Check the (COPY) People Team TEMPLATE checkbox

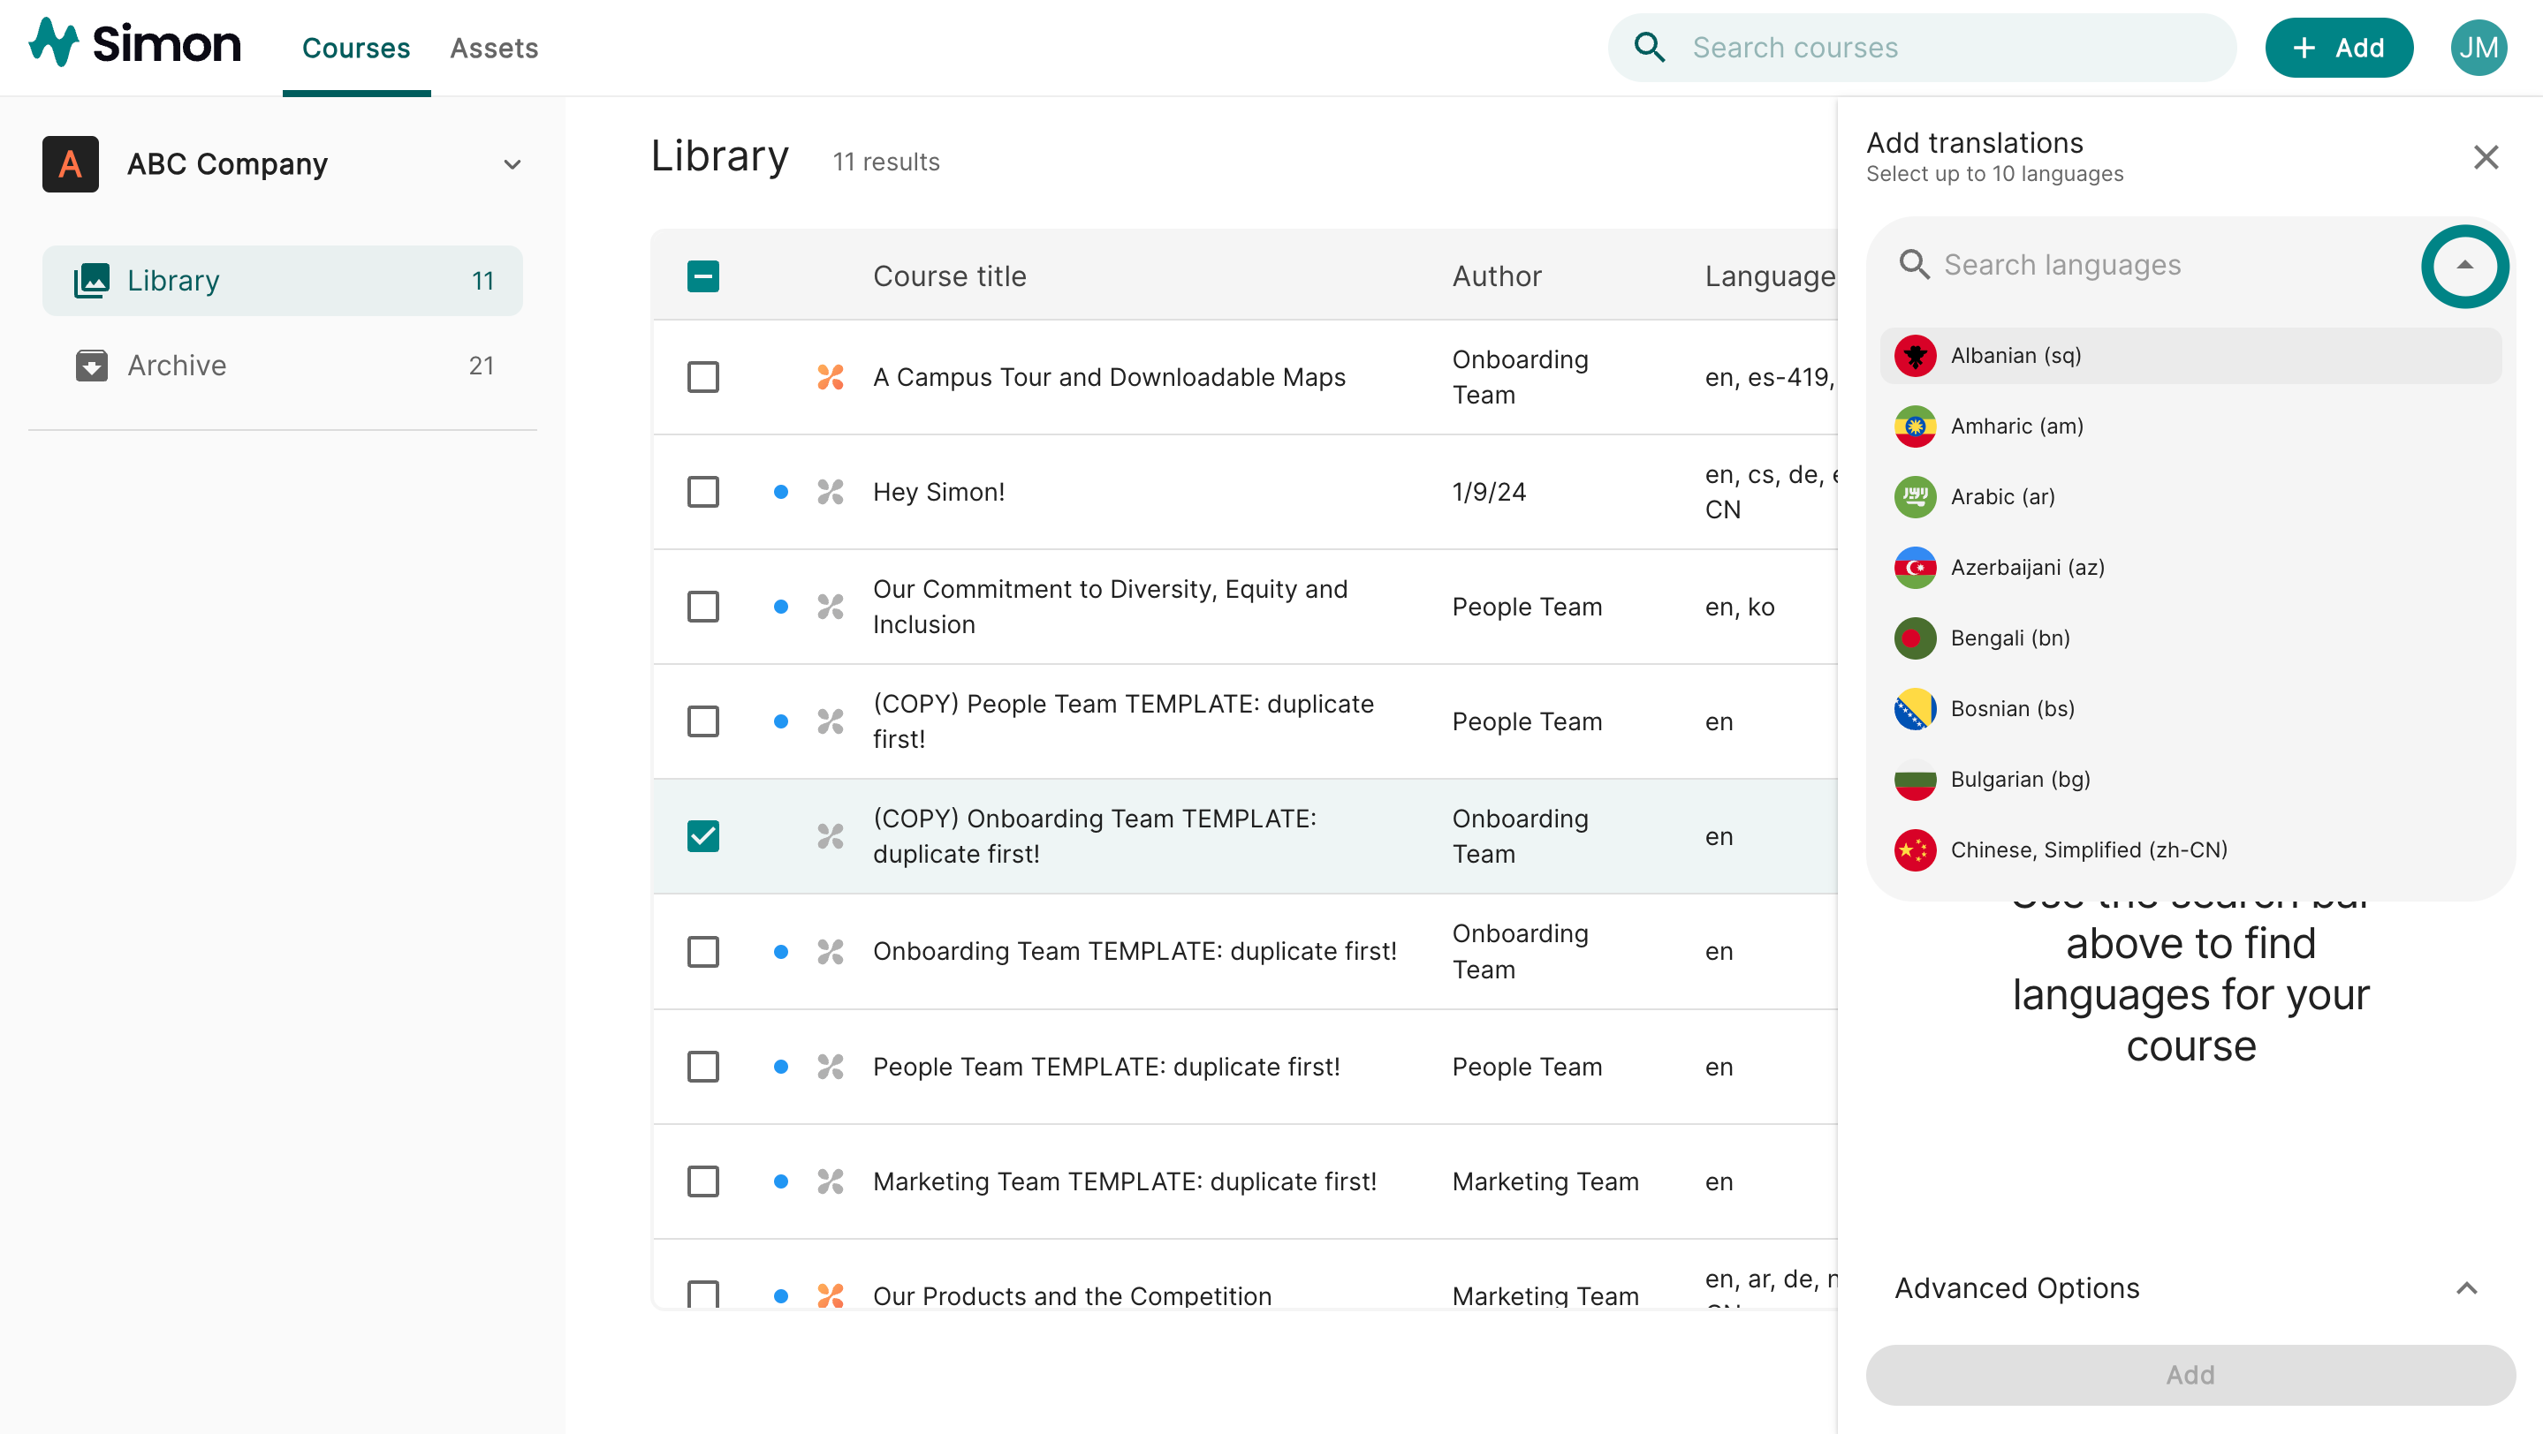pyautogui.click(x=702, y=721)
